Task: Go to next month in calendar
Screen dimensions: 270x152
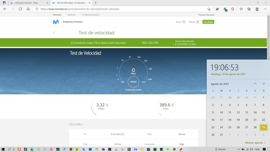Action: [x=264, y=84]
